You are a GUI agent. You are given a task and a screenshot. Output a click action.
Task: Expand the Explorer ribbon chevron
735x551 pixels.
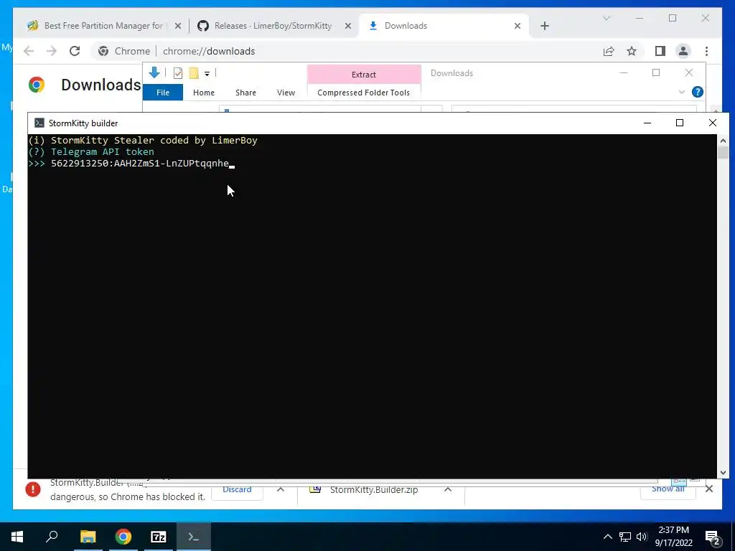[x=682, y=93]
